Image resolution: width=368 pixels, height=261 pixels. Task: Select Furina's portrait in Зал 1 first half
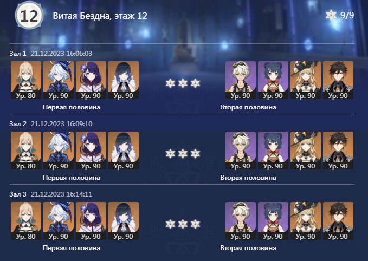pyautogui.click(x=59, y=80)
